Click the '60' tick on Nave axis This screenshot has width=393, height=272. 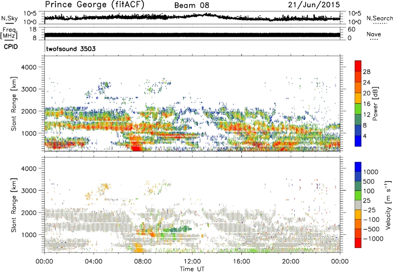tap(351, 29)
